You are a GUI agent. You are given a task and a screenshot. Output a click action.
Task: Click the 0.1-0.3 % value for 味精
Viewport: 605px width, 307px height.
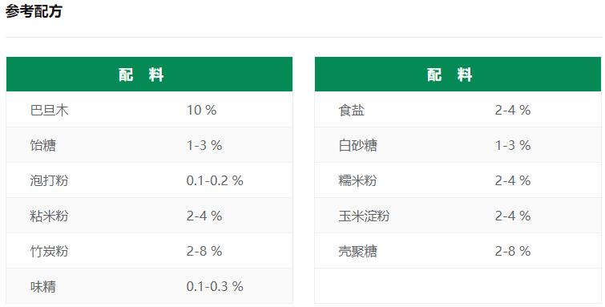[215, 286]
